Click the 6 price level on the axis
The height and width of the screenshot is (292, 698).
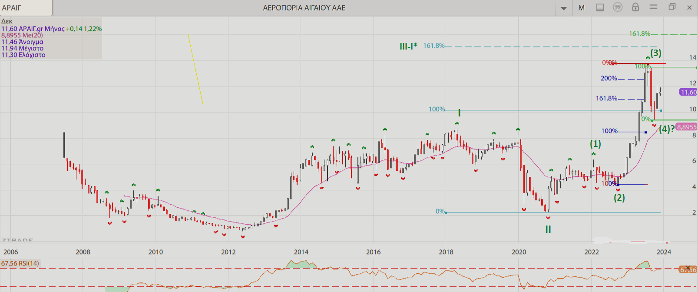(x=694, y=161)
